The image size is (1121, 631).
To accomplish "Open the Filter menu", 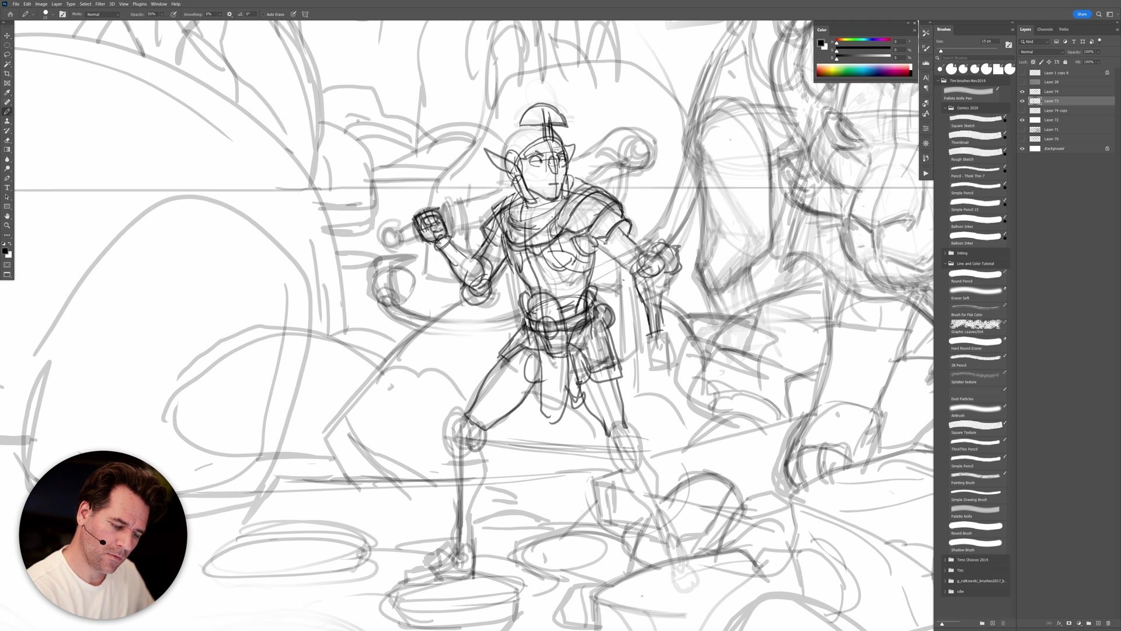I will [100, 4].
